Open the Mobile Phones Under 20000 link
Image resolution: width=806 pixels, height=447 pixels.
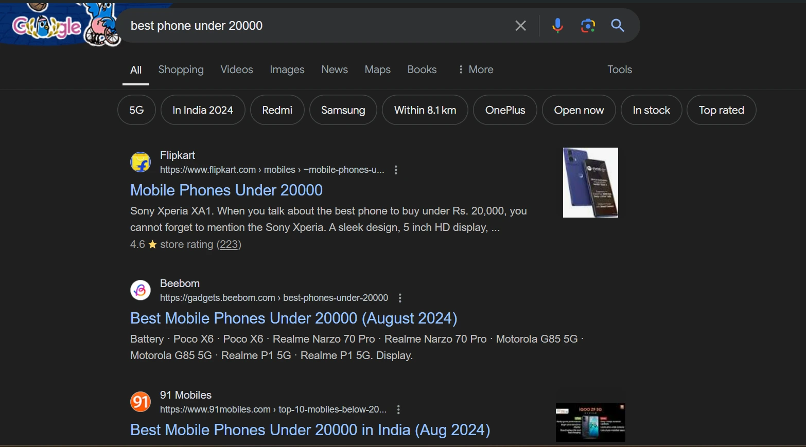click(226, 190)
